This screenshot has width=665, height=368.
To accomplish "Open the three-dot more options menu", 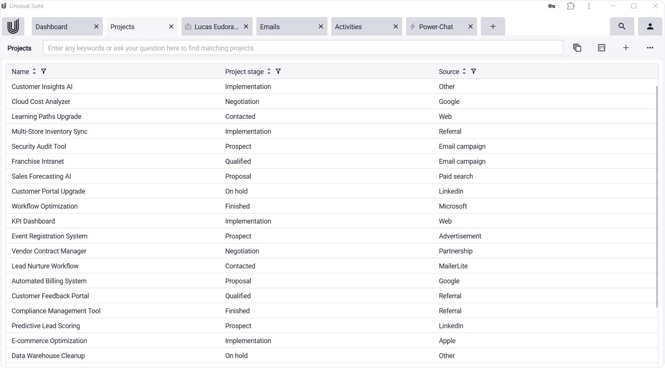I will tap(650, 48).
